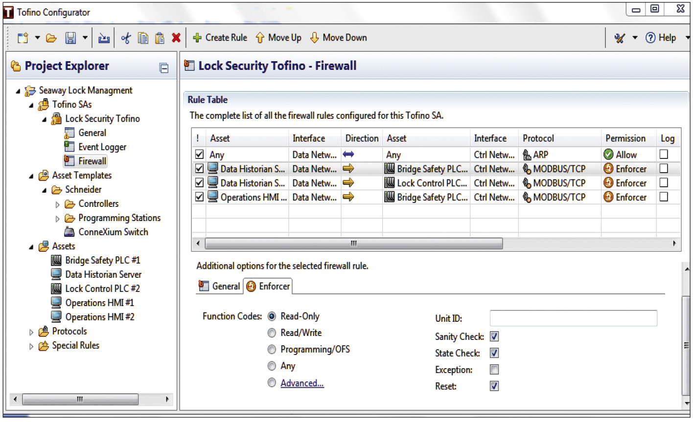The width and height of the screenshot is (693, 422).
Task: Open the Save dropdown arrow
Action: (x=85, y=38)
